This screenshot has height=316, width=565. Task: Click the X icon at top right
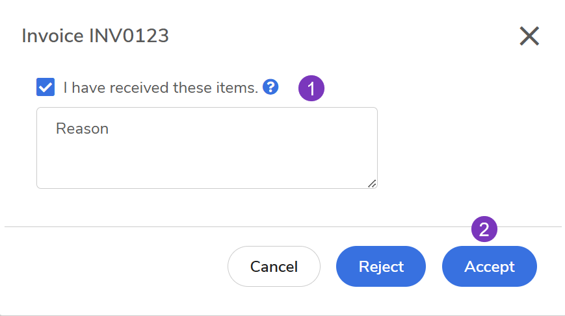point(529,36)
